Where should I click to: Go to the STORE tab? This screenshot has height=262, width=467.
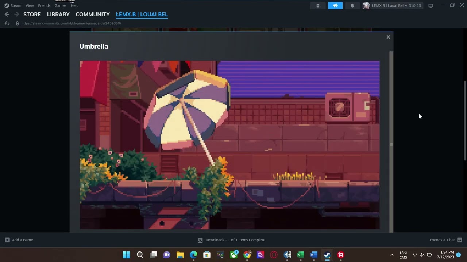point(32,14)
